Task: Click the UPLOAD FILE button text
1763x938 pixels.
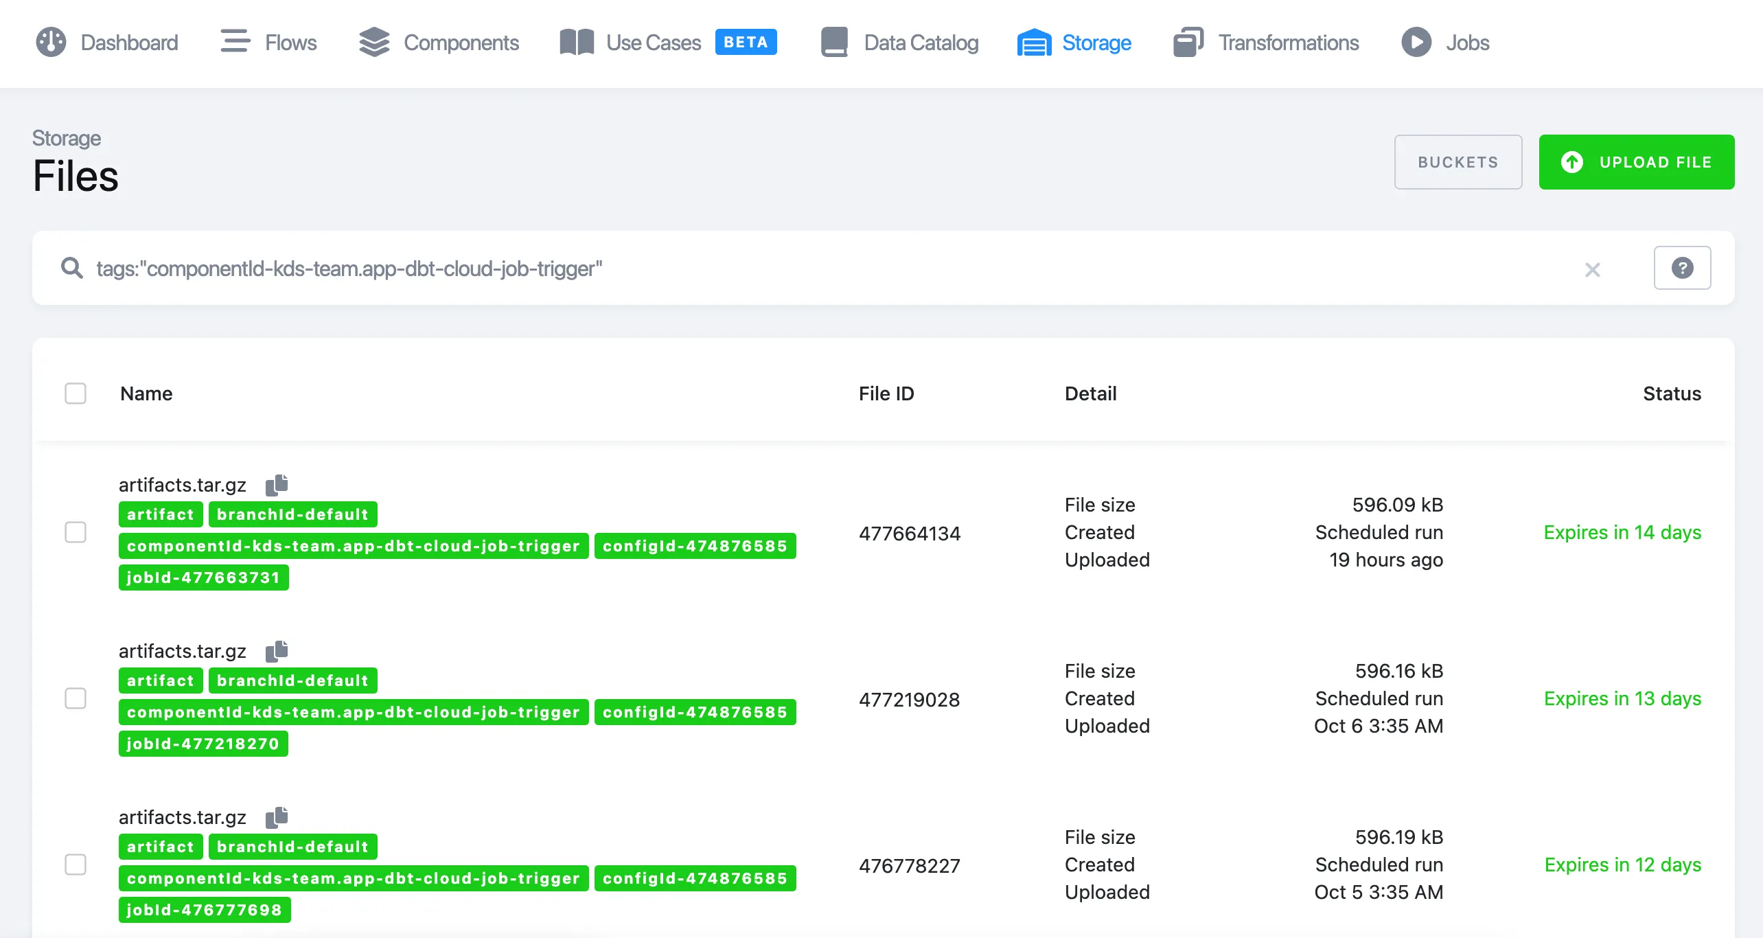Action: (1656, 162)
